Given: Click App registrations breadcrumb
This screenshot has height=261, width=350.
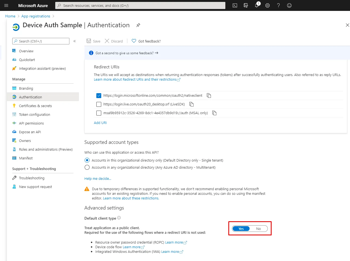Looking at the screenshot, I should (x=36, y=16).
